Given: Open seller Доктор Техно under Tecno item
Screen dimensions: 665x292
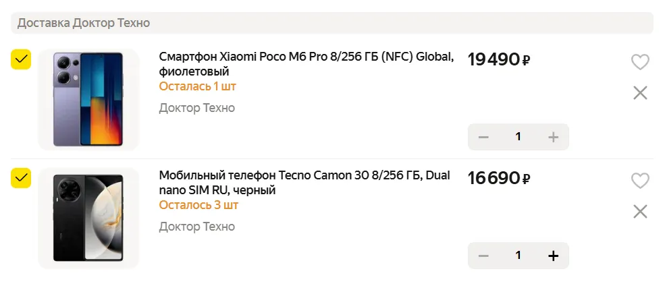Looking at the screenshot, I should click(196, 227).
